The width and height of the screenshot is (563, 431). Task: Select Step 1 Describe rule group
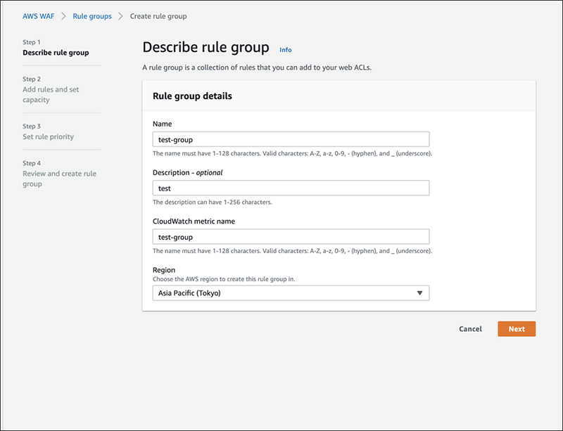[x=56, y=52]
